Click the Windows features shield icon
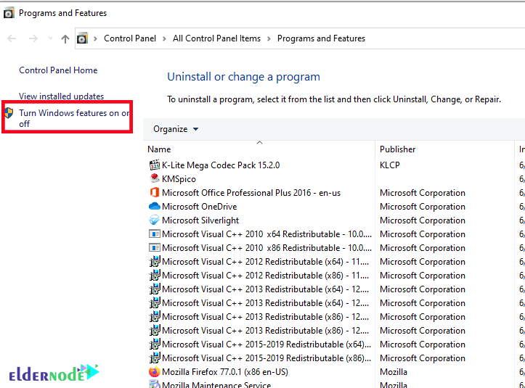525x388 pixels. click(x=9, y=113)
